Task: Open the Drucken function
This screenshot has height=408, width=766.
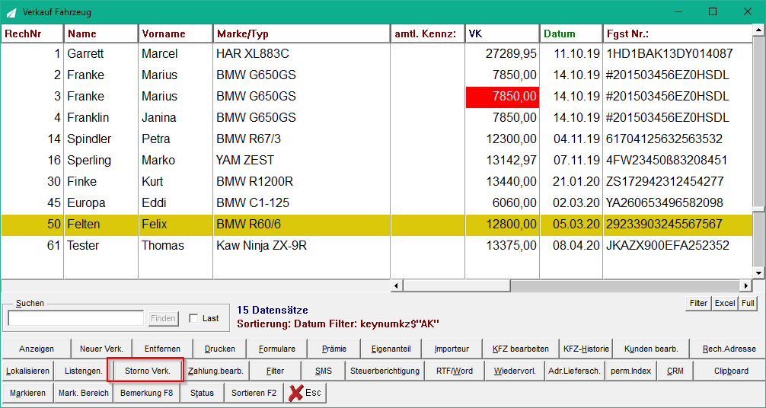Action: [220, 349]
